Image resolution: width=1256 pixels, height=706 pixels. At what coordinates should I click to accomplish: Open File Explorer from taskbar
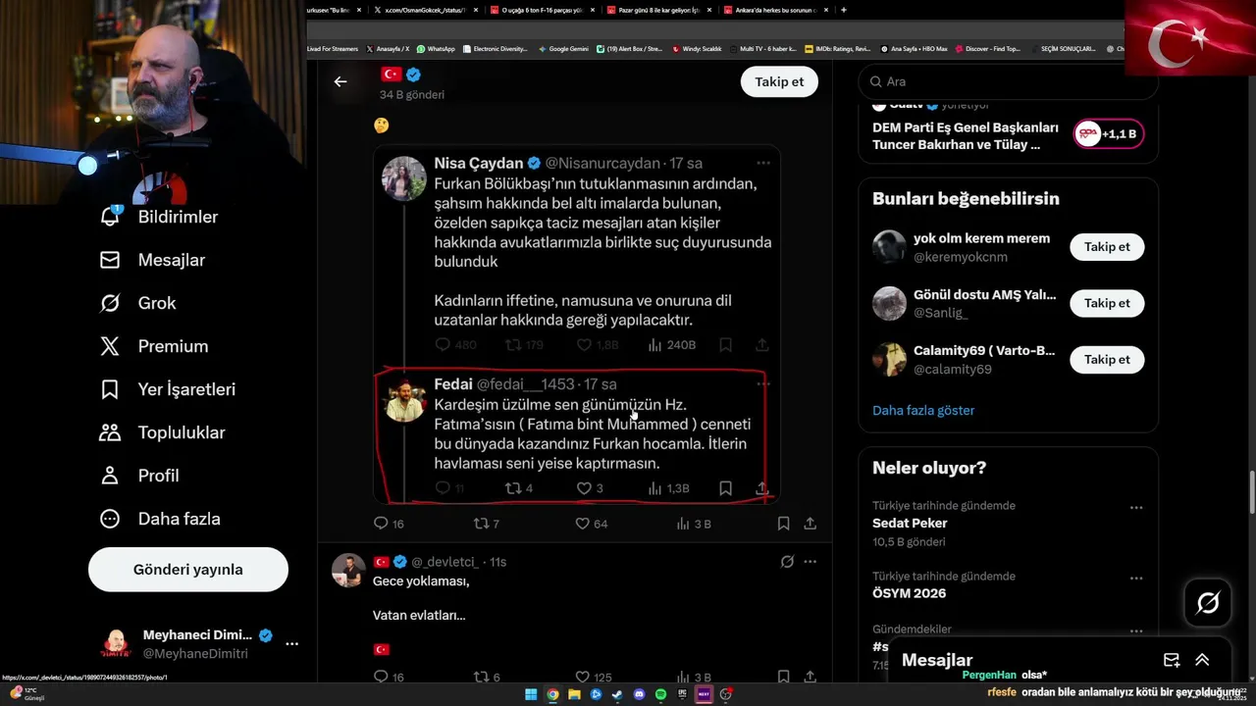coord(574,694)
